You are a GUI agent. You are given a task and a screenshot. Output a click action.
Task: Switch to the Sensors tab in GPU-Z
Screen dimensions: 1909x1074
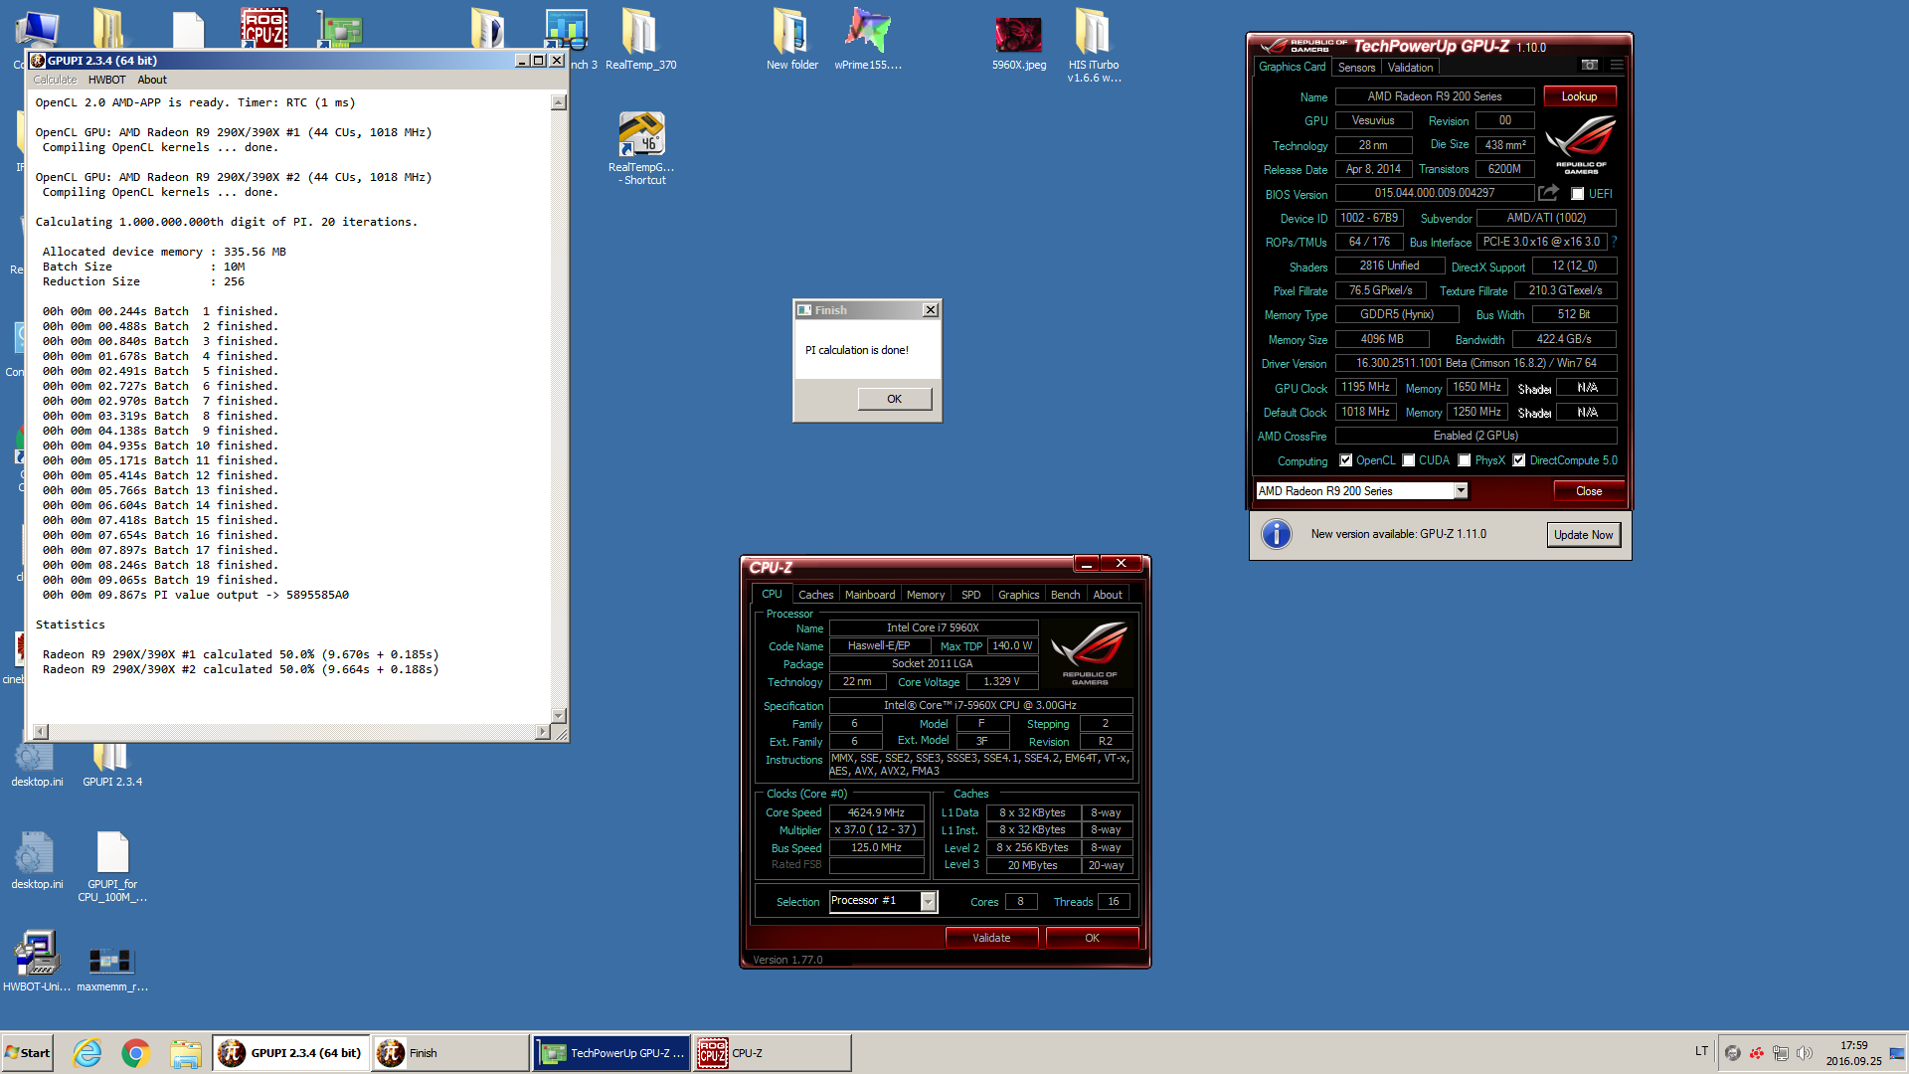(x=1356, y=68)
